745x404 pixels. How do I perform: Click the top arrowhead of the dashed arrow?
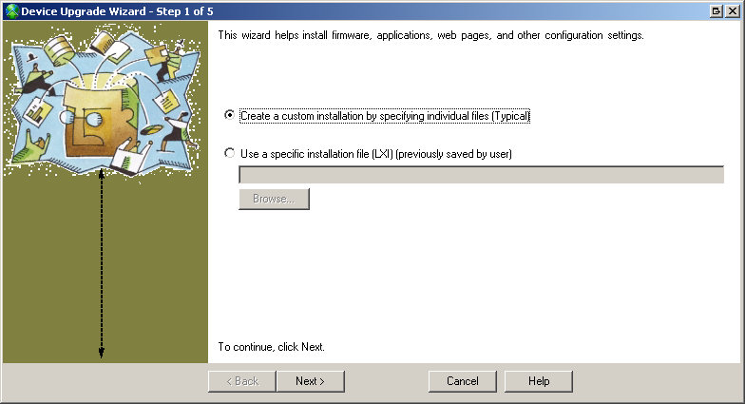tap(102, 174)
